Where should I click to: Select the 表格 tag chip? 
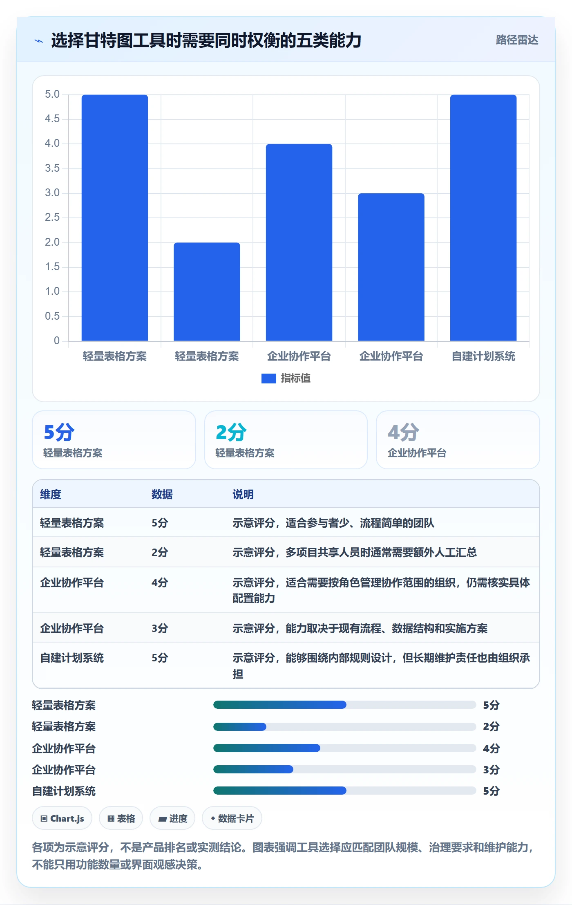[121, 818]
